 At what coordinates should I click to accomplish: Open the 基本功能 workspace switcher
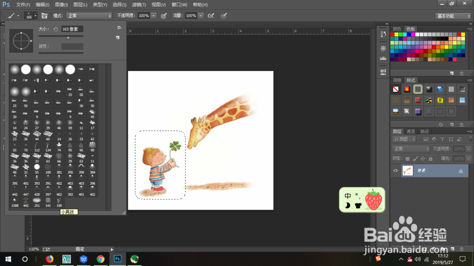[x=453, y=16]
